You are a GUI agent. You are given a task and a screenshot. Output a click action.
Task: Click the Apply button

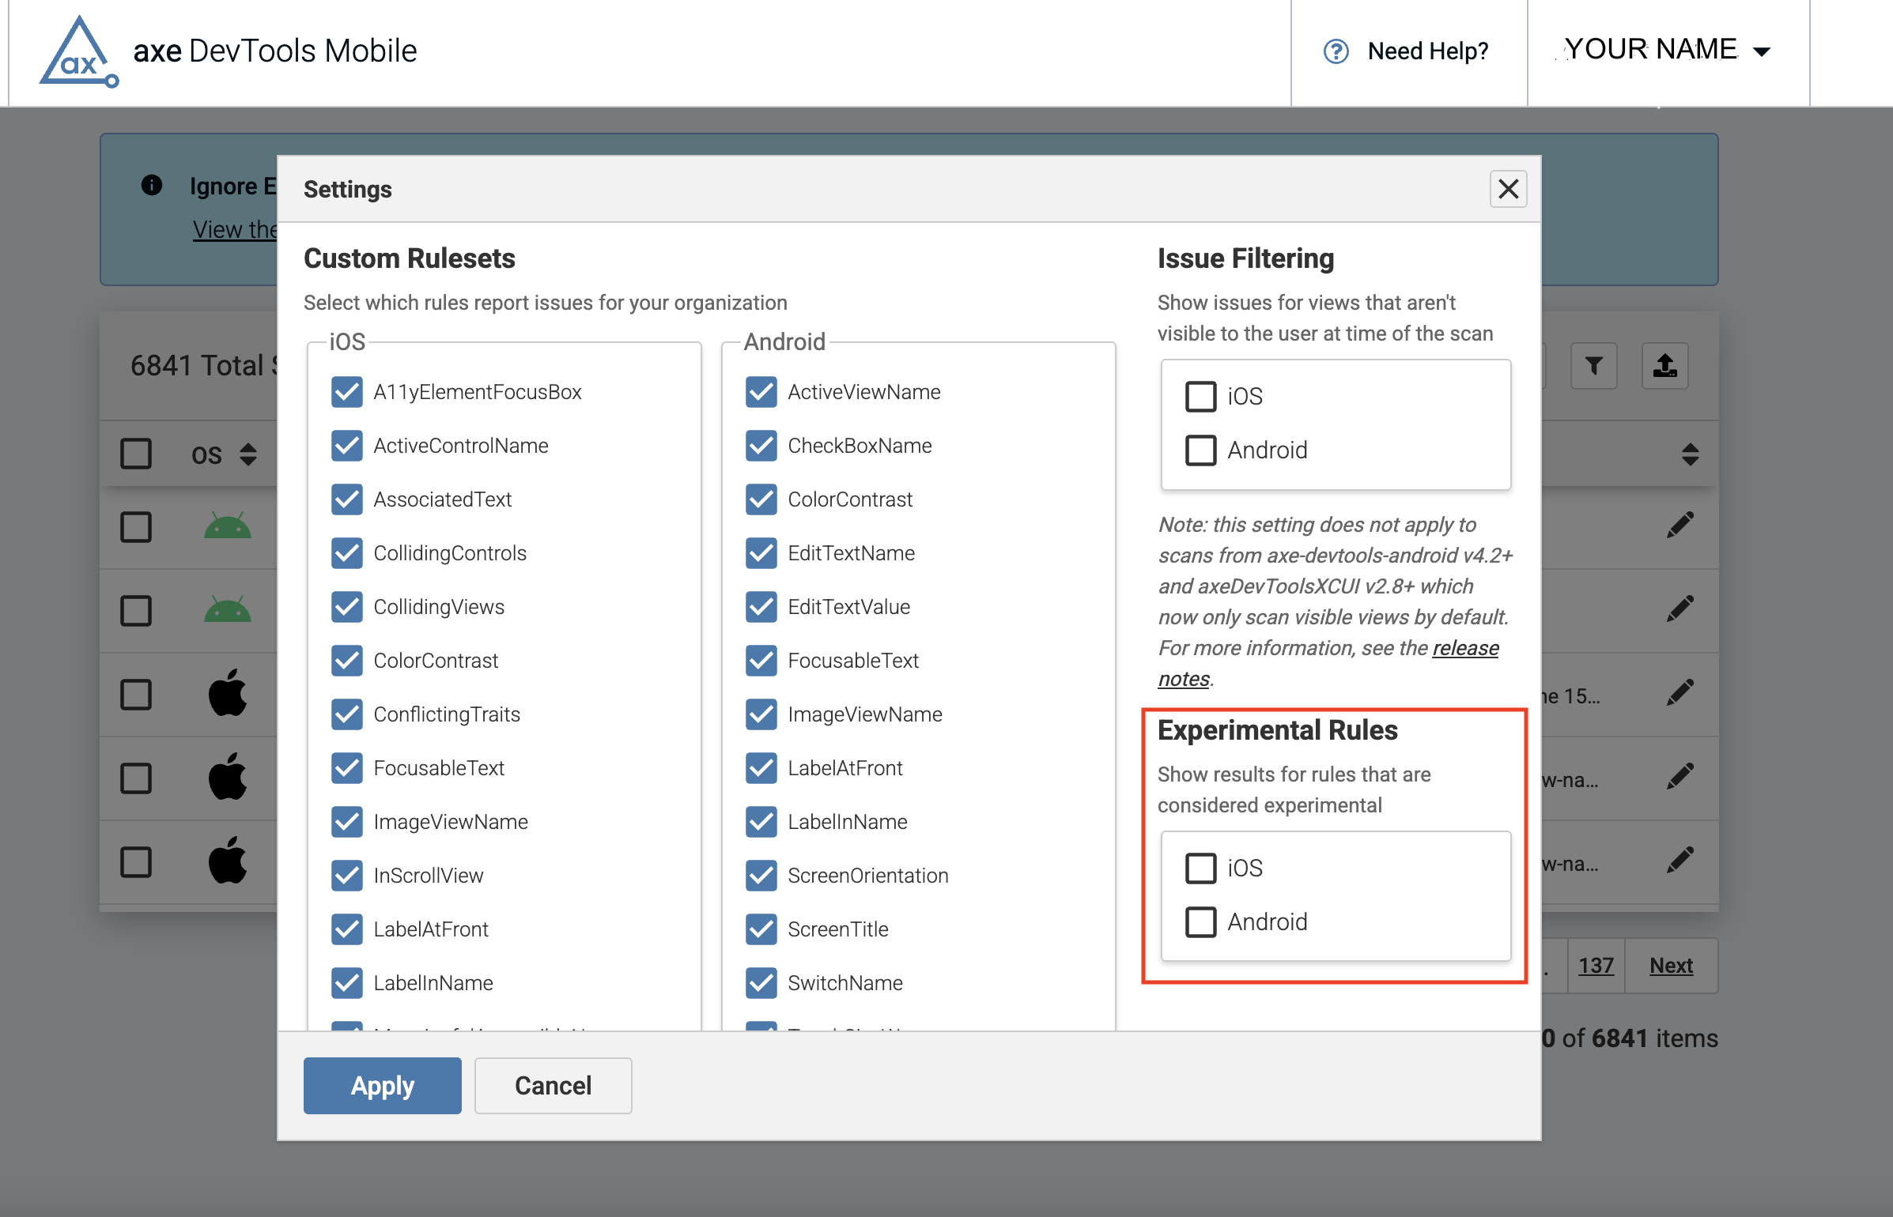[382, 1085]
